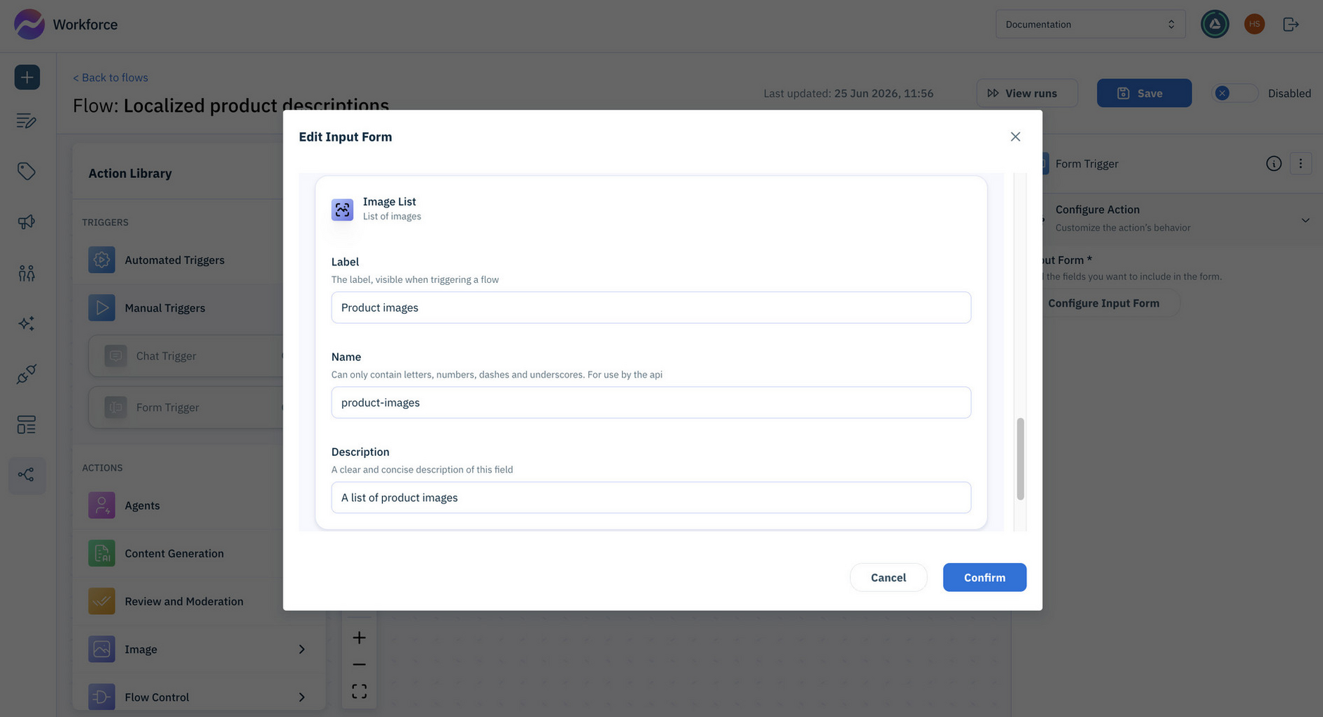
Task: Click Cancel in Edit Input Form
Action: (888, 578)
